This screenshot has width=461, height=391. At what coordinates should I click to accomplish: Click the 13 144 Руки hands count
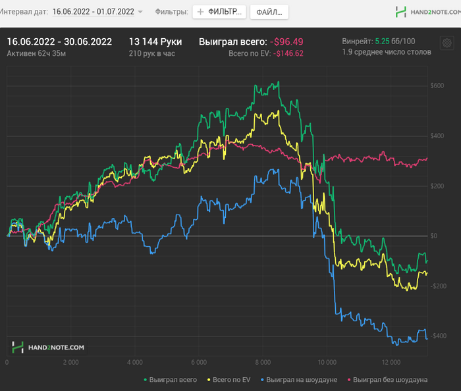click(x=155, y=41)
